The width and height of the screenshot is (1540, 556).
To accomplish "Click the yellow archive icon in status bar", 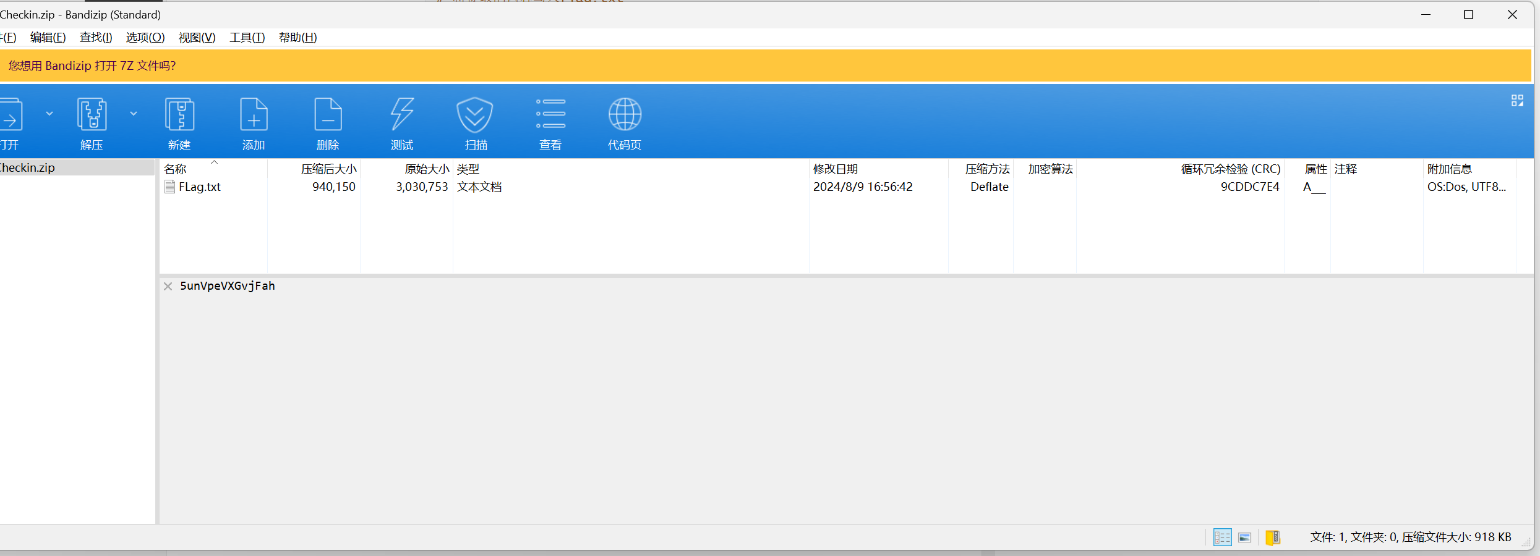I will [x=1273, y=537].
